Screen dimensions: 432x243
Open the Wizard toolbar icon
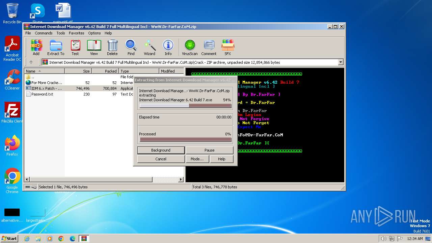click(150, 47)
